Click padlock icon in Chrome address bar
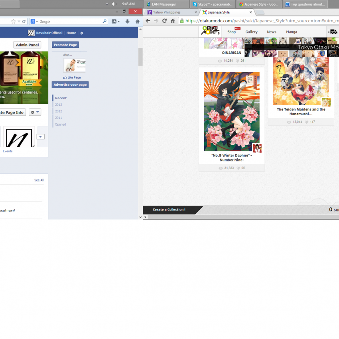Image resolution: width=339 pixels, height=339 pixels. pyautogui.click(x=182, y=21)
